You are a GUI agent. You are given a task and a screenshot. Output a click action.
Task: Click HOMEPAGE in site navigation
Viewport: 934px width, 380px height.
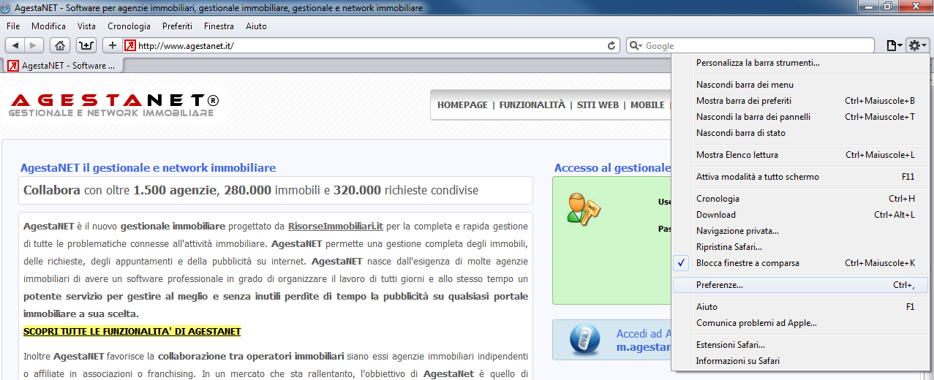click(462, 105)
